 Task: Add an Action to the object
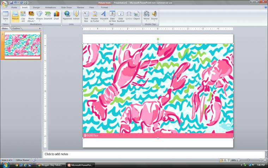pos(76,16)
